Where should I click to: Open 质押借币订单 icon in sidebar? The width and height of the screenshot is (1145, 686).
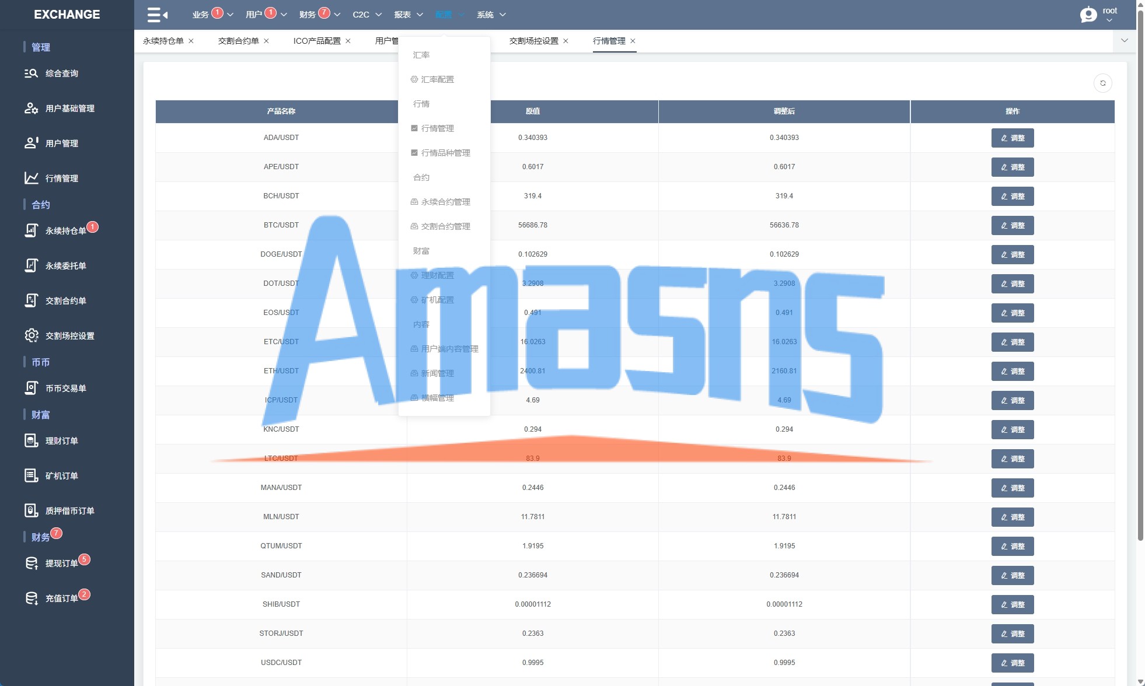point(31,511)
